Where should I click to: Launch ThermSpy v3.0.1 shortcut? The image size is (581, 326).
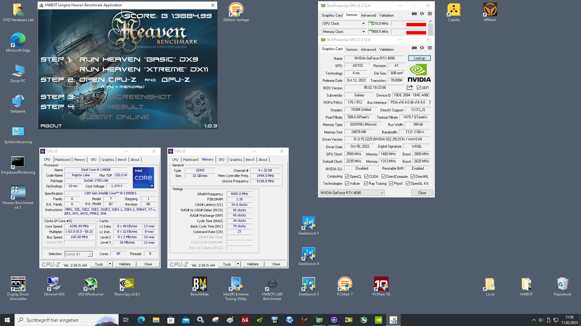click(127, 287)
